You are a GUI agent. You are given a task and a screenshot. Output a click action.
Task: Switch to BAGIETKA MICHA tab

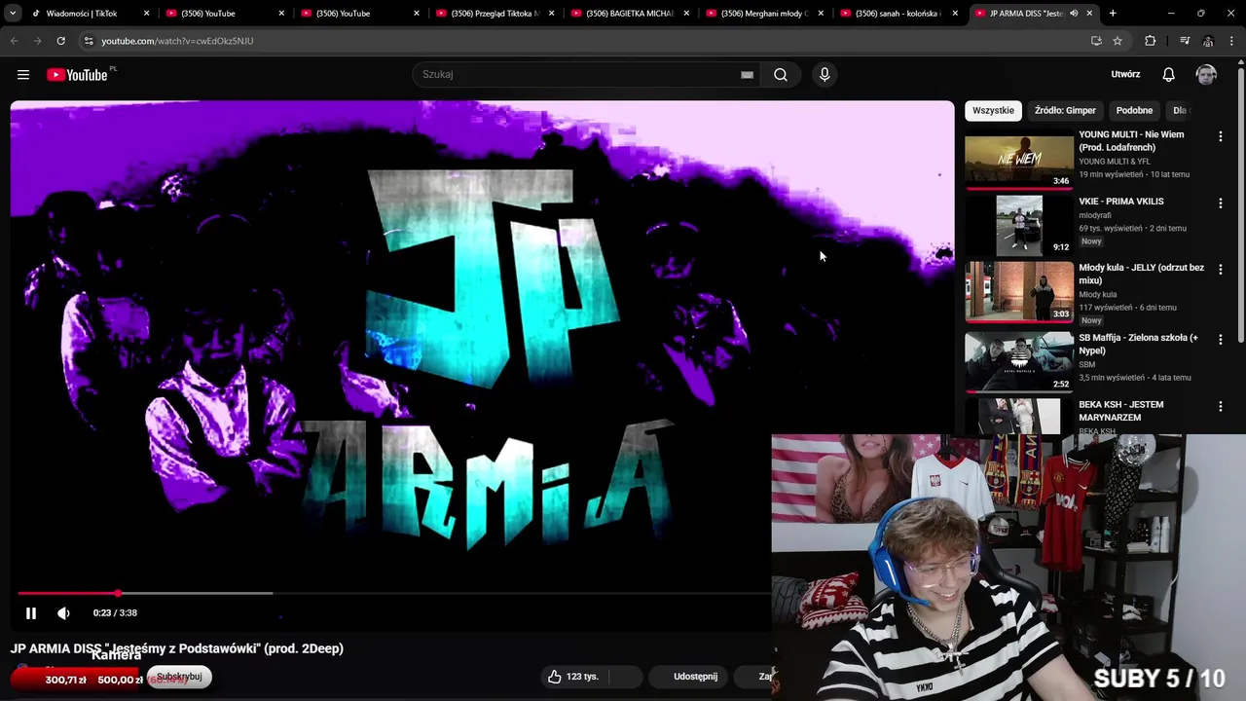tap(629, 14)
